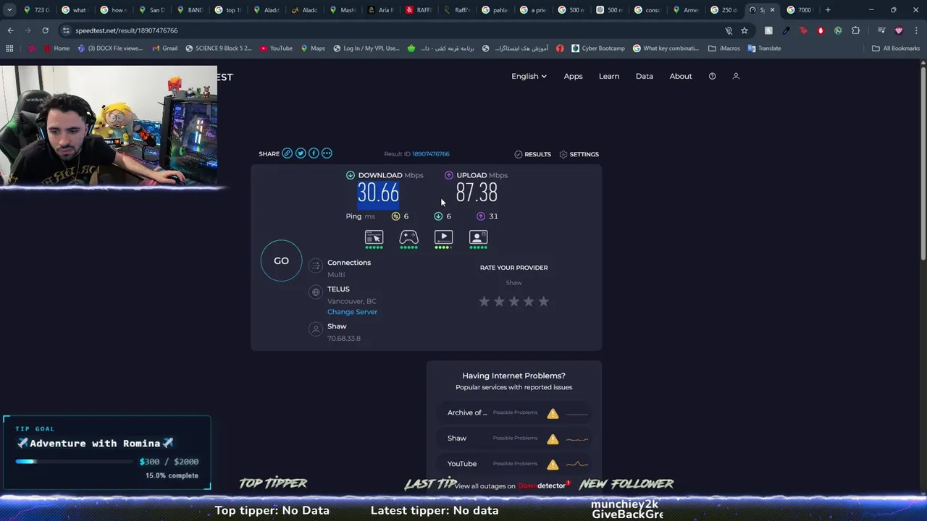This screenshot has width=927, height=521.
Task: Go back with browser back arrow
Action: pyautogui.click(x=10, y=30)
